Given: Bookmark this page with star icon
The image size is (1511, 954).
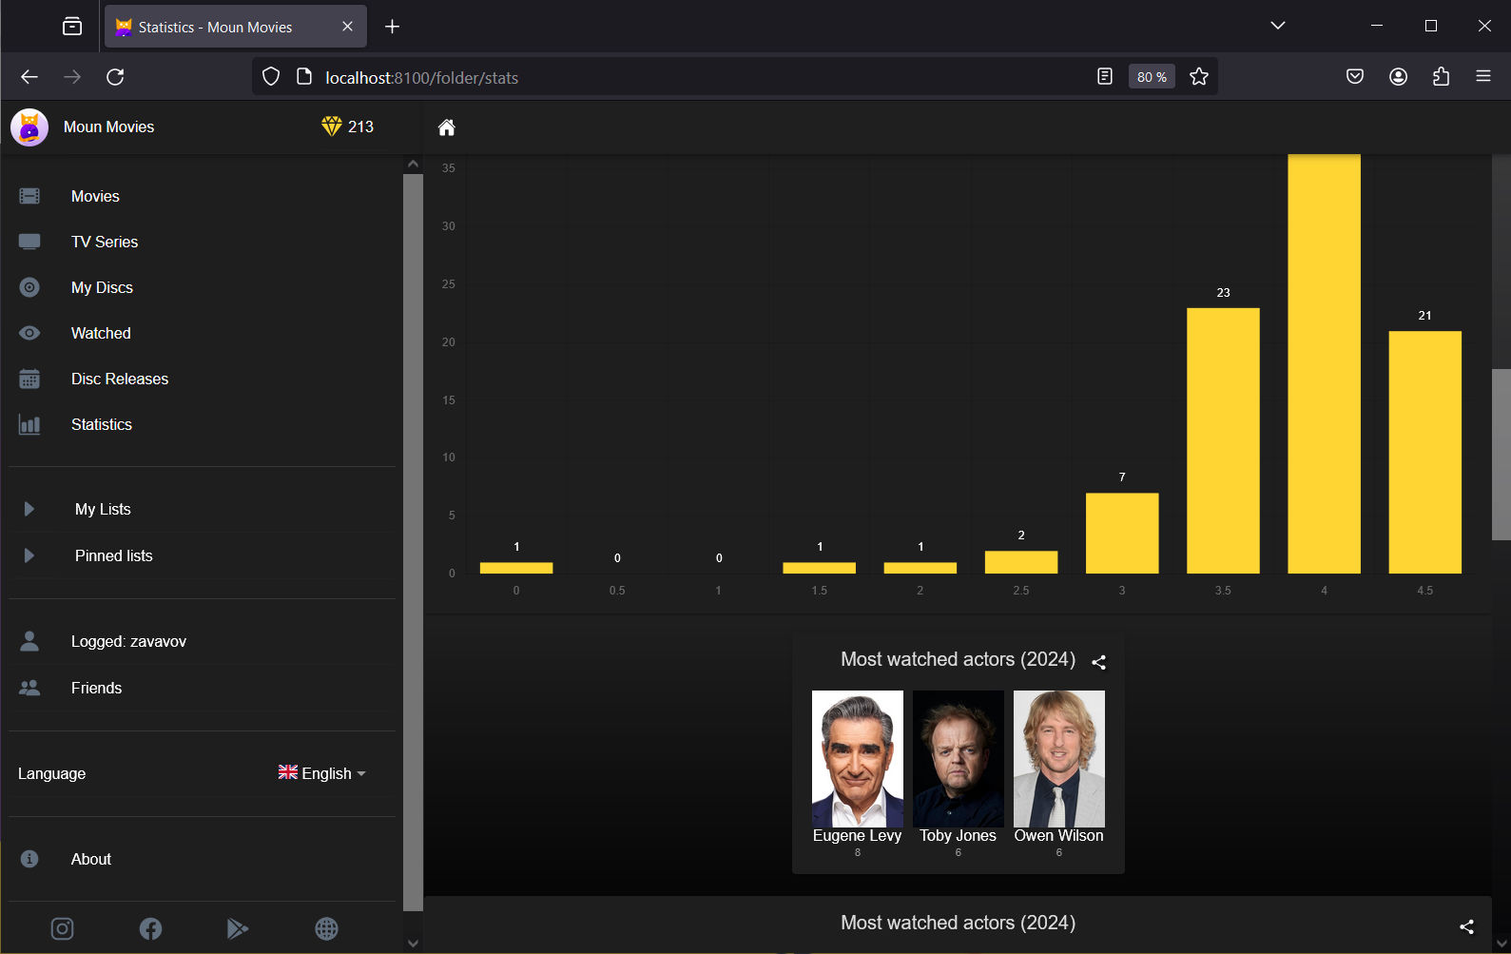Looking at the screenshot, I should tap(1199, 77).
